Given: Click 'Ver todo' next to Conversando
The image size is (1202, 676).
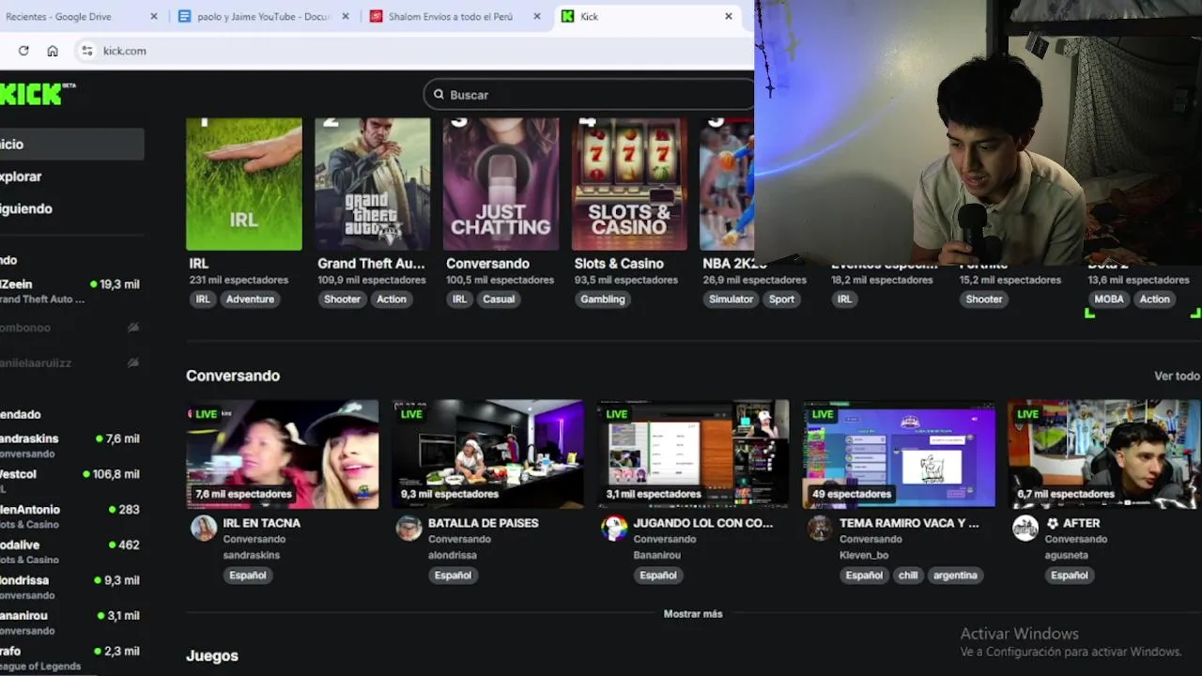Looking at the screenshot, I should pos(1177,376).
